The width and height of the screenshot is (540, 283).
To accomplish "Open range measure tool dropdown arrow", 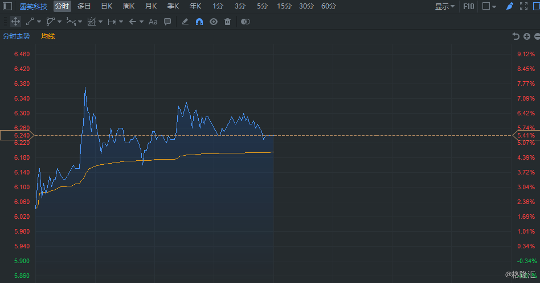I will [x=121, y=22].
